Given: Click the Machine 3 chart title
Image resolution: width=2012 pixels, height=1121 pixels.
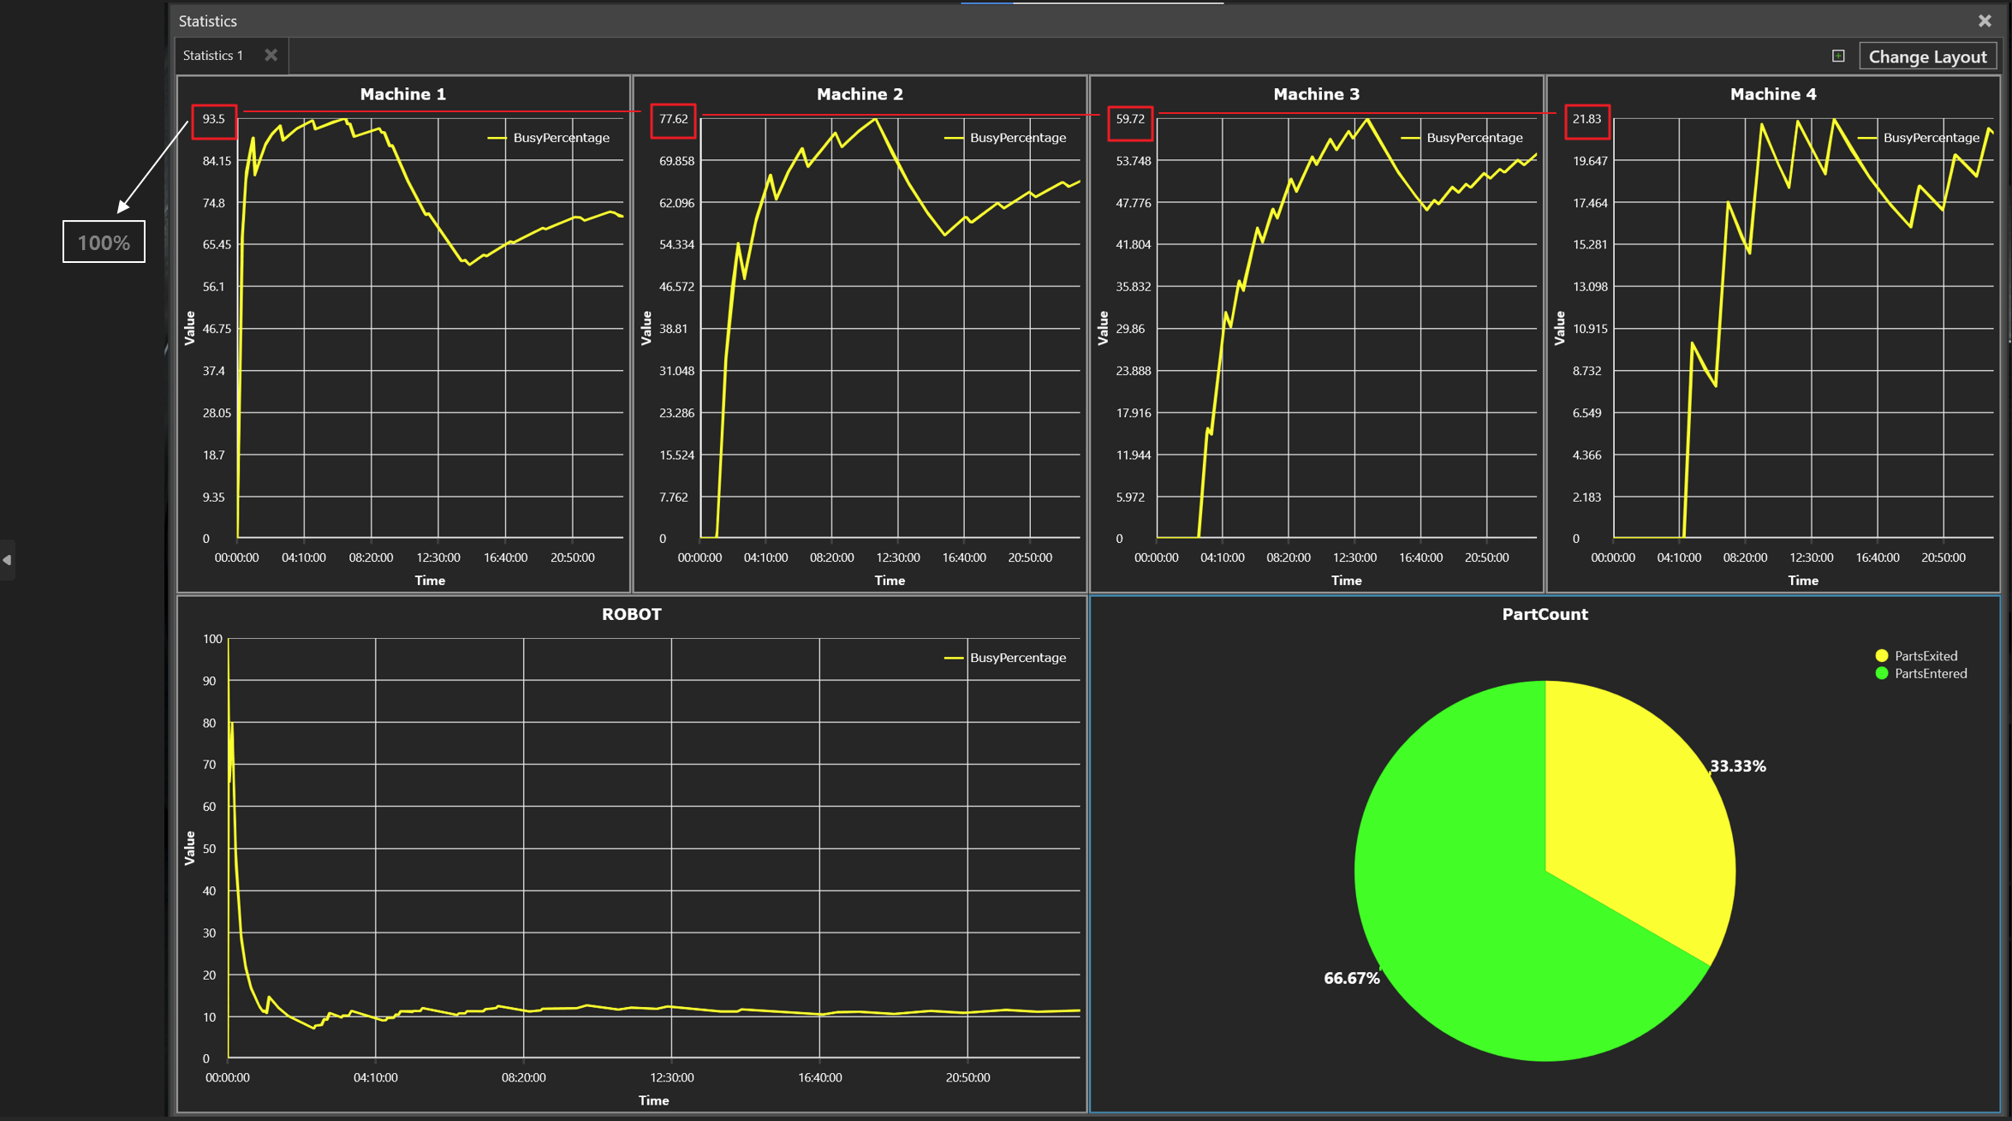Looking at the screenshot, I should pyautogui.click(x=1316, y=94).
